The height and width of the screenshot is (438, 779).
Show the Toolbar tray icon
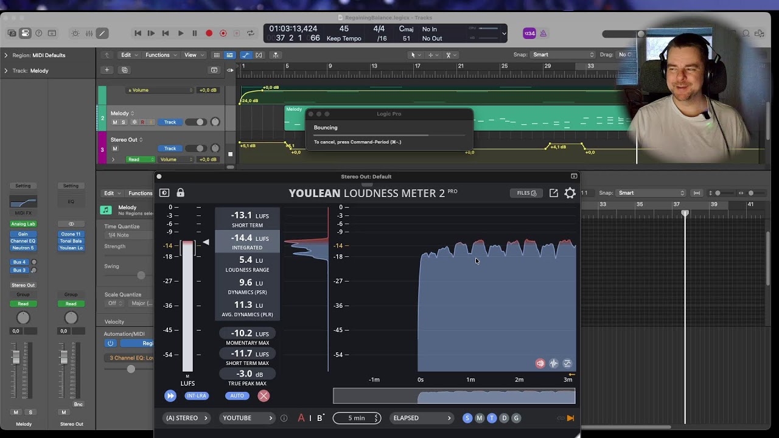(x=52, y=33)
